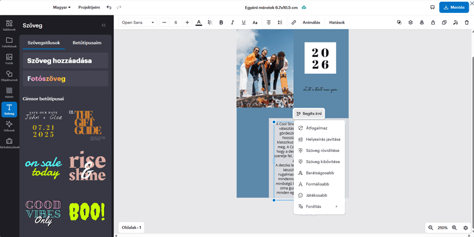Open the Open Sans font dropdown

(x=138, y=22)
